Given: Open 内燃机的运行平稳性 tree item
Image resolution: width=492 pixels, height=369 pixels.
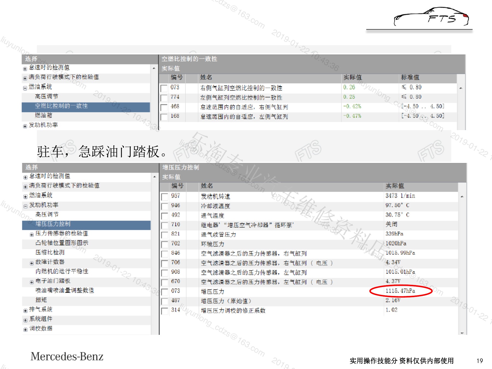Looking at the screenshot, I should (62, 271).
